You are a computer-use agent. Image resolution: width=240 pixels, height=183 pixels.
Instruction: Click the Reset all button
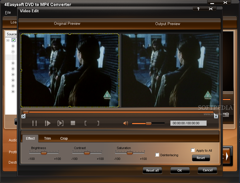click(152, 170)
